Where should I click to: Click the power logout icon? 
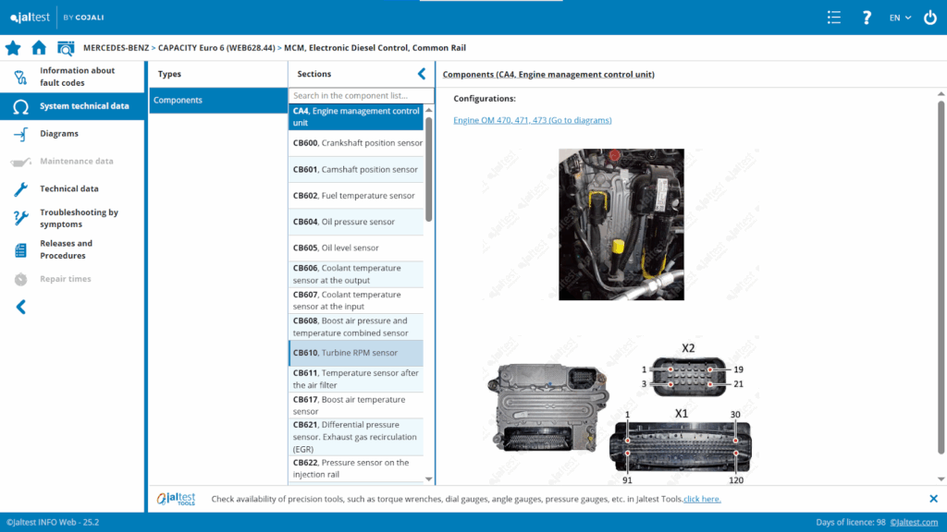point(930,18)
